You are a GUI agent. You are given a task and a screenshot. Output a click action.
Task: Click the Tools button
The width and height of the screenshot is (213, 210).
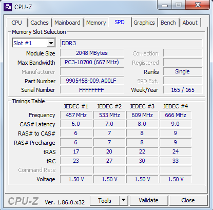tap(105, 200)
